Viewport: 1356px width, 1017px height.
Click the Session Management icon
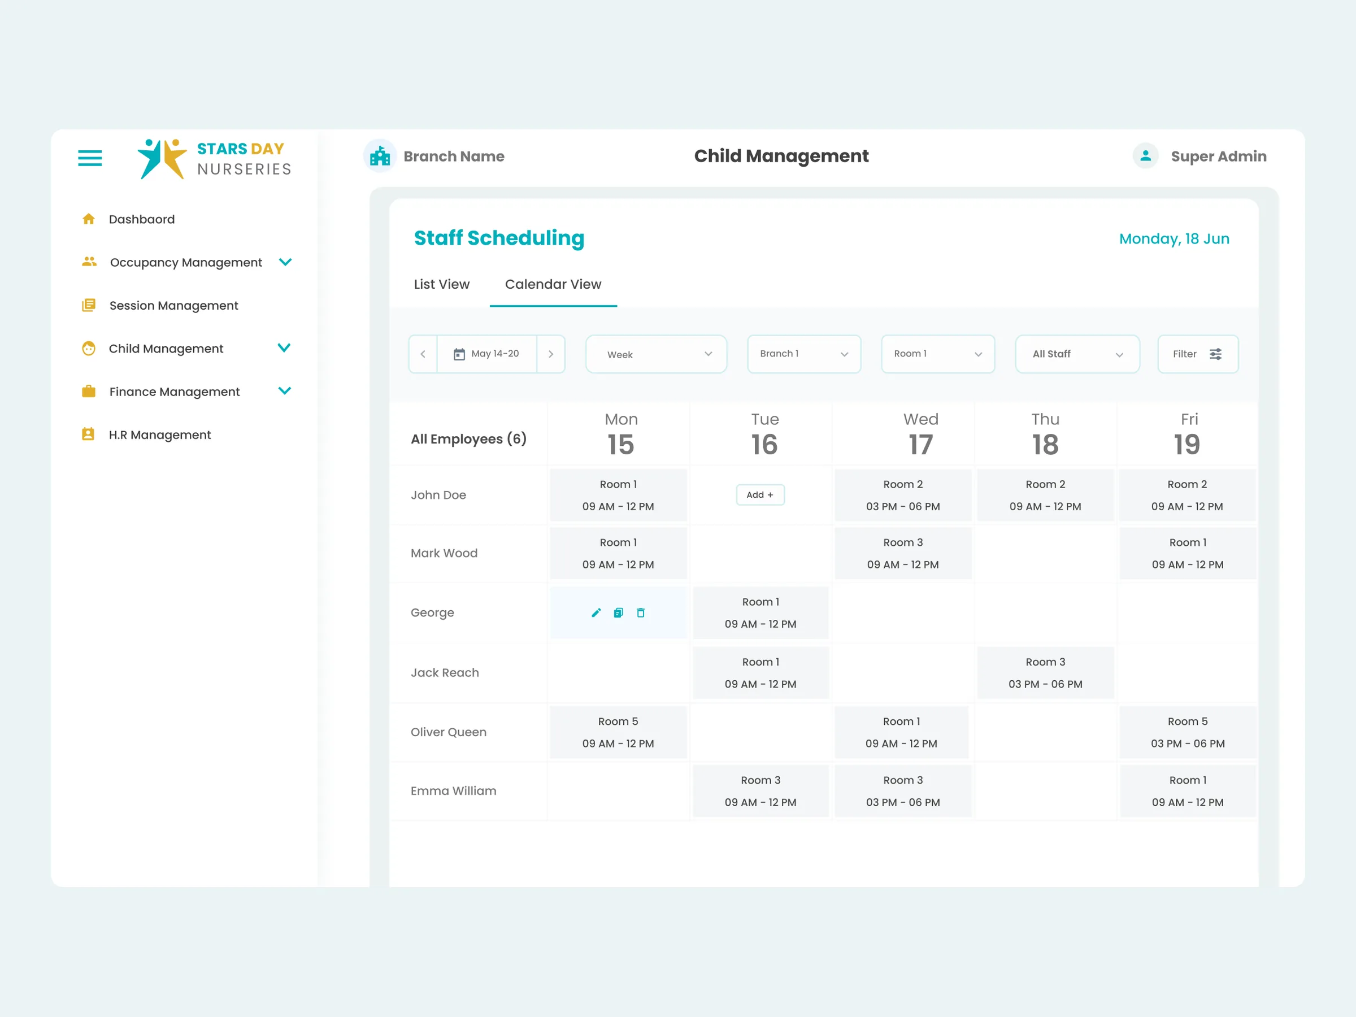click(x=89, y=305)
